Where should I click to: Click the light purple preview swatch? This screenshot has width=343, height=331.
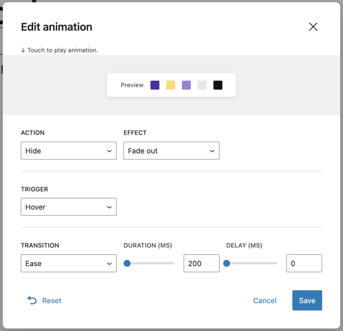pos(186,85)
